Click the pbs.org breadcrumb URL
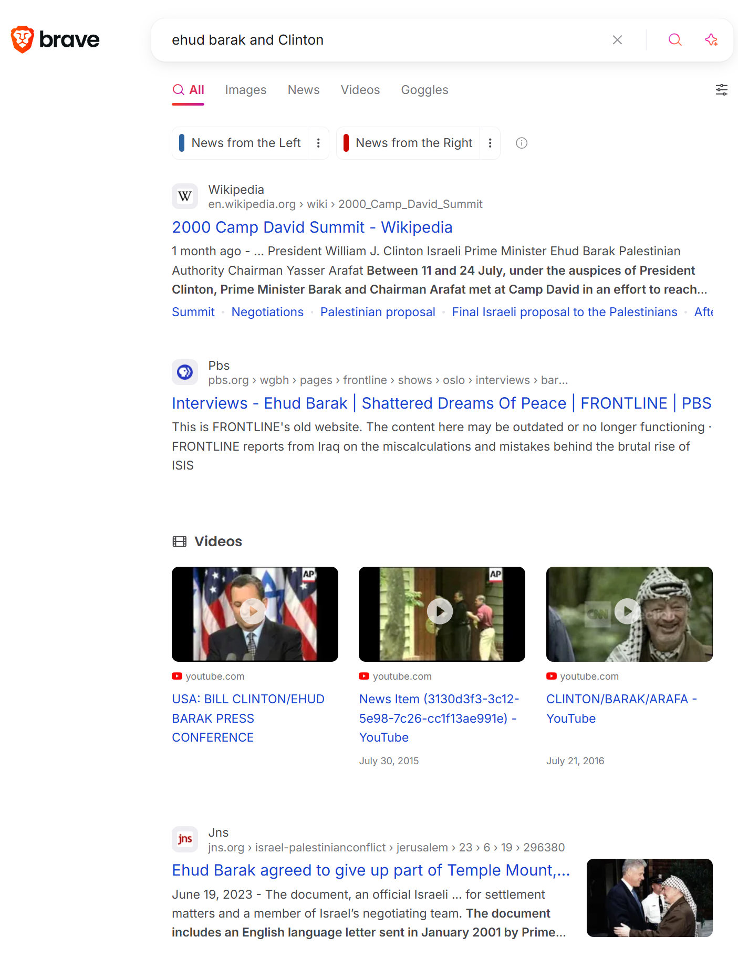The image size is (738, 968). pos(388,380)
